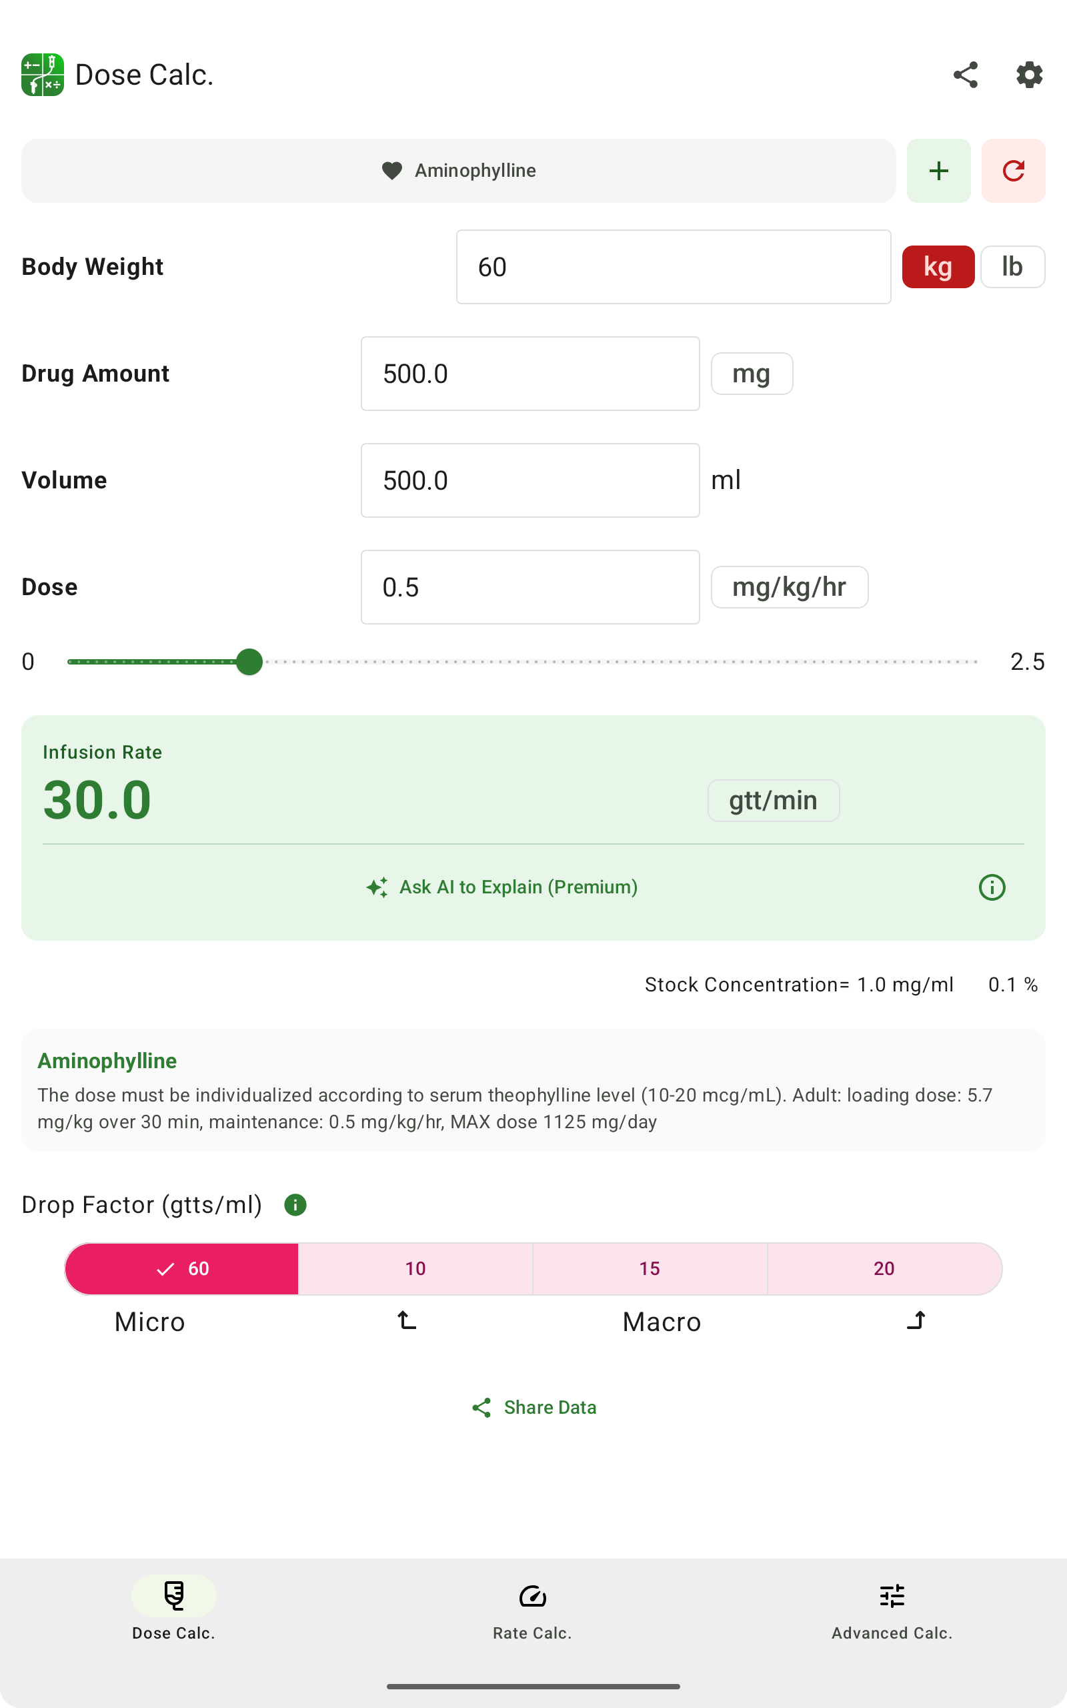Click the green plus add button
The height and width of the screenshot is (1708, 1067).
tap(938, 171)
